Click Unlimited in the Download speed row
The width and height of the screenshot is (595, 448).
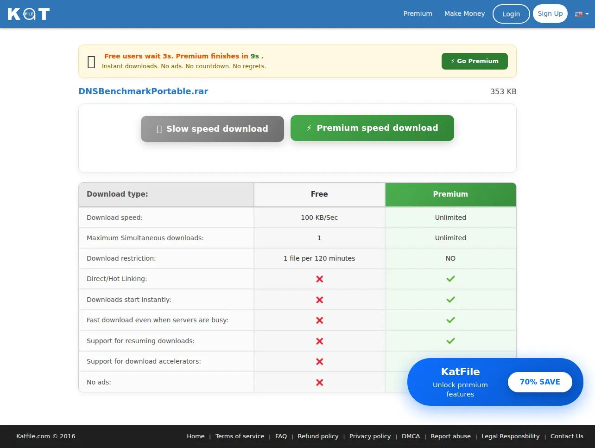point(450,218)
